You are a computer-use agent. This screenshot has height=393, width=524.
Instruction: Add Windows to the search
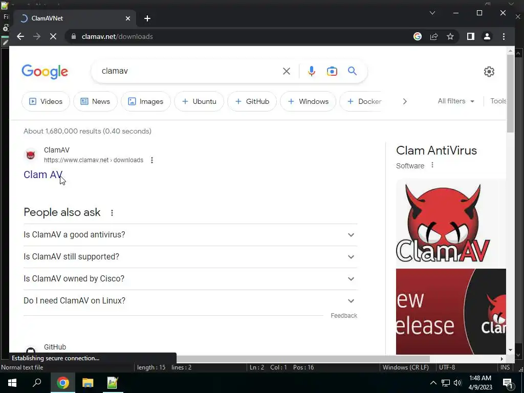tap(308, 101)
